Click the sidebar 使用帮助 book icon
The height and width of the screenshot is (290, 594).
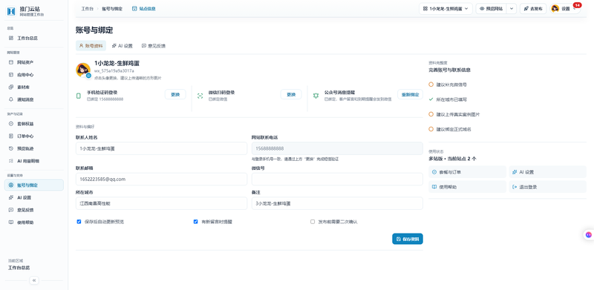point(11,223)
